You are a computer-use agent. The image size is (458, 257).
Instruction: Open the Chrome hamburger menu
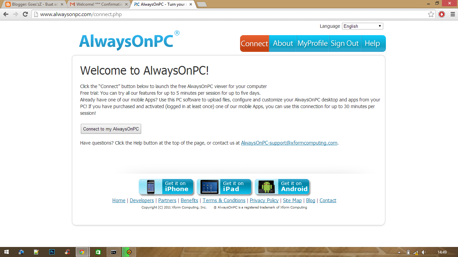pos(452,14)
